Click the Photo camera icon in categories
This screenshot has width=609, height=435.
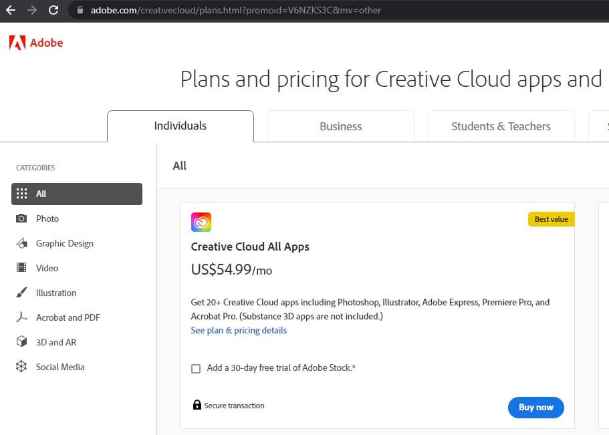tap(21, 219)
